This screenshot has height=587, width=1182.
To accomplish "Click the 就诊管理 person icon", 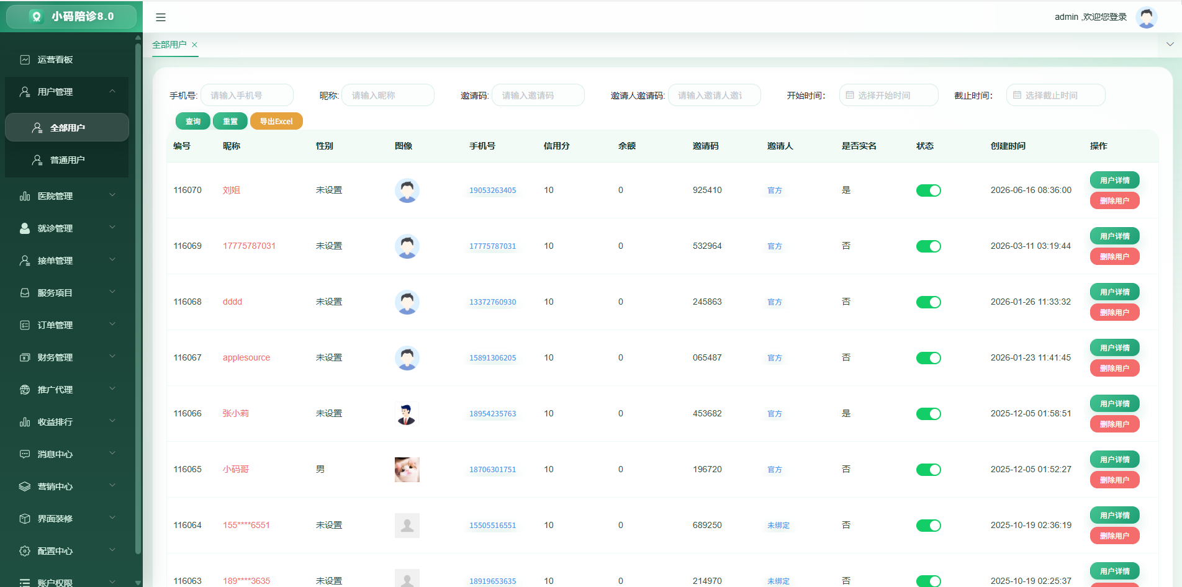I will [25, 228].
